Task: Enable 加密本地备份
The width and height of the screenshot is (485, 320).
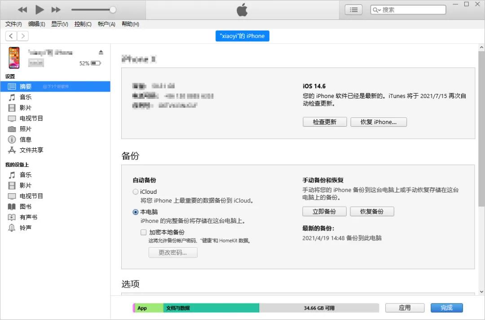Action: [x=143, y=232]
